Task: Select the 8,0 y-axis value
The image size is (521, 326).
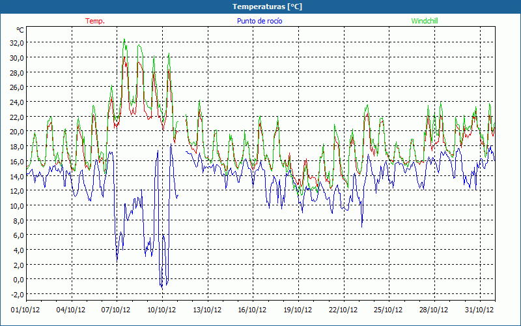Action: point(19,221)
